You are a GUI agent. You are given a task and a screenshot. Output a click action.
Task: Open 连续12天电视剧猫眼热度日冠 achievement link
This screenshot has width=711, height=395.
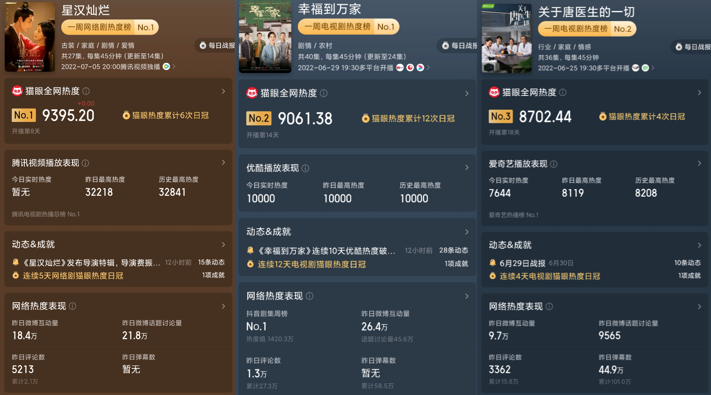coord(312,264)
